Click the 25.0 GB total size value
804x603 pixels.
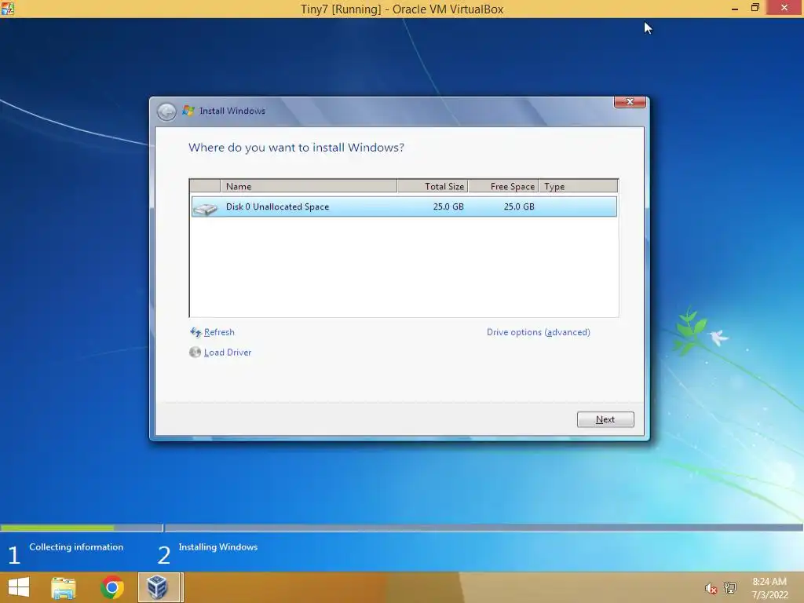tap(448, 206)
